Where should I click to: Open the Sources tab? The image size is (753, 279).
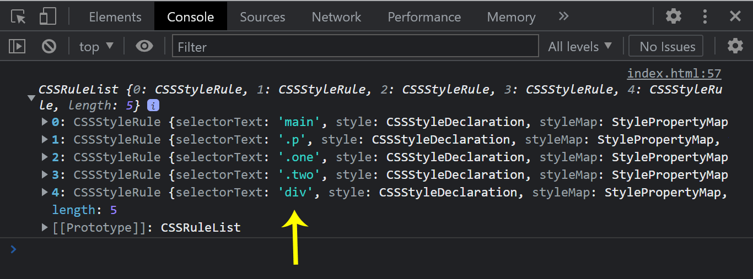click(x=262, y=17)
